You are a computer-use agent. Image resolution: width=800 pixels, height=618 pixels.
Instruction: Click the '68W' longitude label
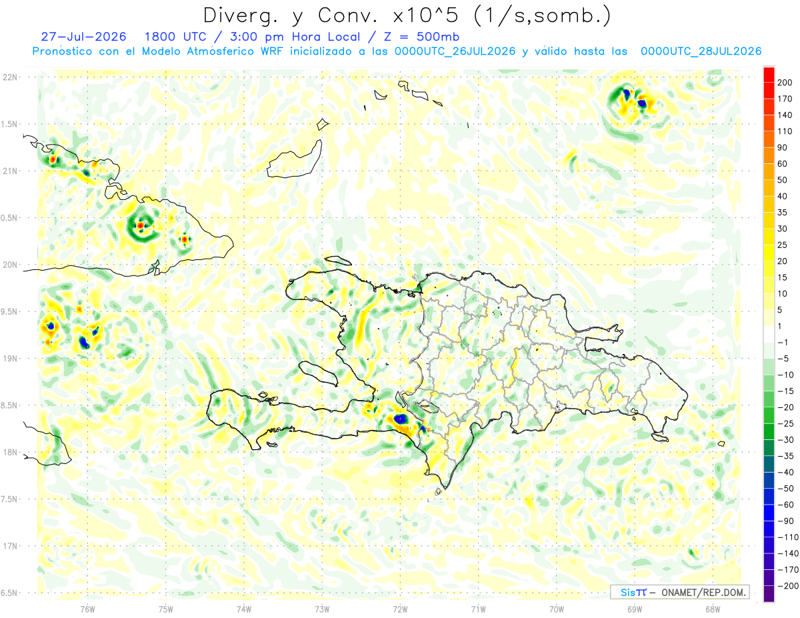click(x=712, y=609)
